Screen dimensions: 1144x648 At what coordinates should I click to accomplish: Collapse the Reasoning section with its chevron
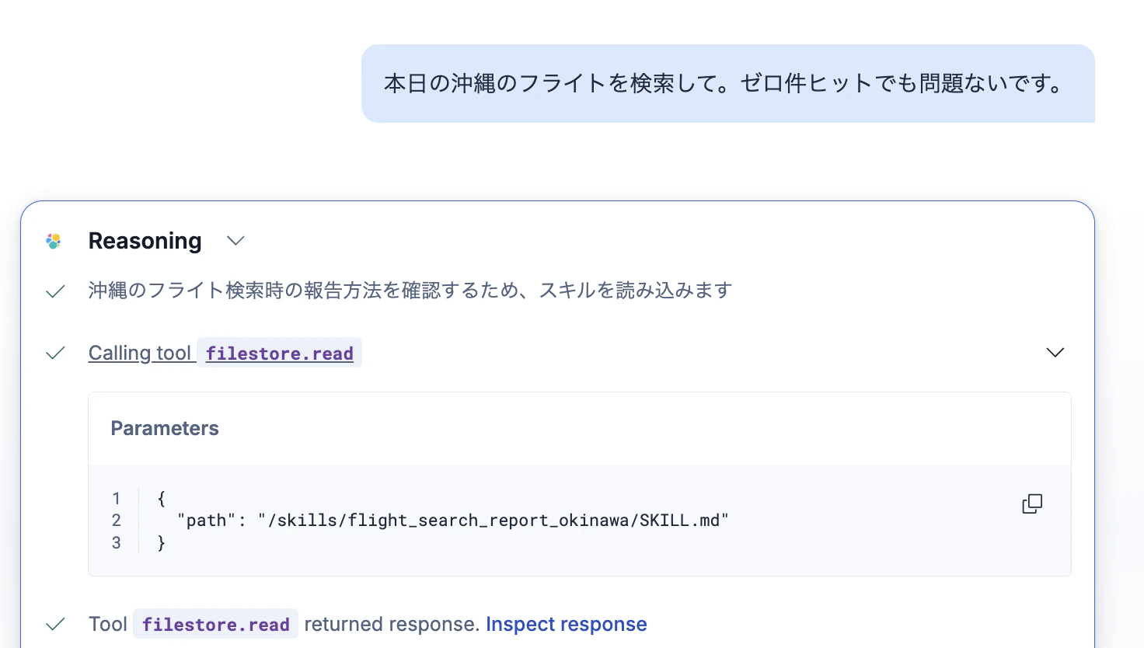tap(235, 241)
